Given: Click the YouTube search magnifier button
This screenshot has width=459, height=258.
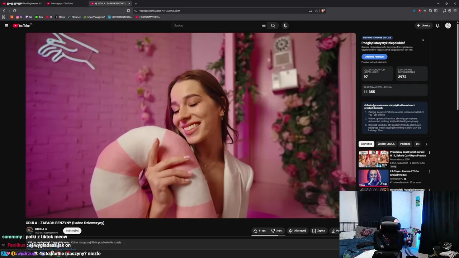Looking at the screenshot, I should click(x=273, y=25).
